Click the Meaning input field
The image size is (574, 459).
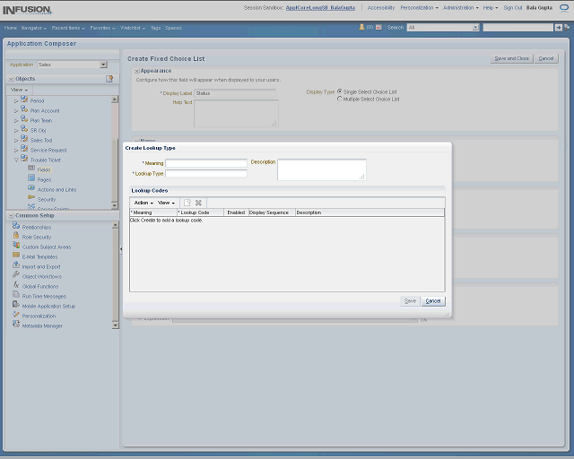(206, 163)
